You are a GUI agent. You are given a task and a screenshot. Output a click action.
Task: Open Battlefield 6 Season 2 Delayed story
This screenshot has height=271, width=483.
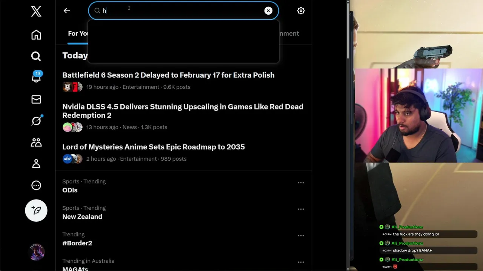tap(168, 75)
